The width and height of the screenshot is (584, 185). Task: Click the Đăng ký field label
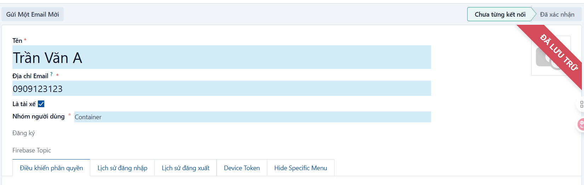click(x=24, y=133)
